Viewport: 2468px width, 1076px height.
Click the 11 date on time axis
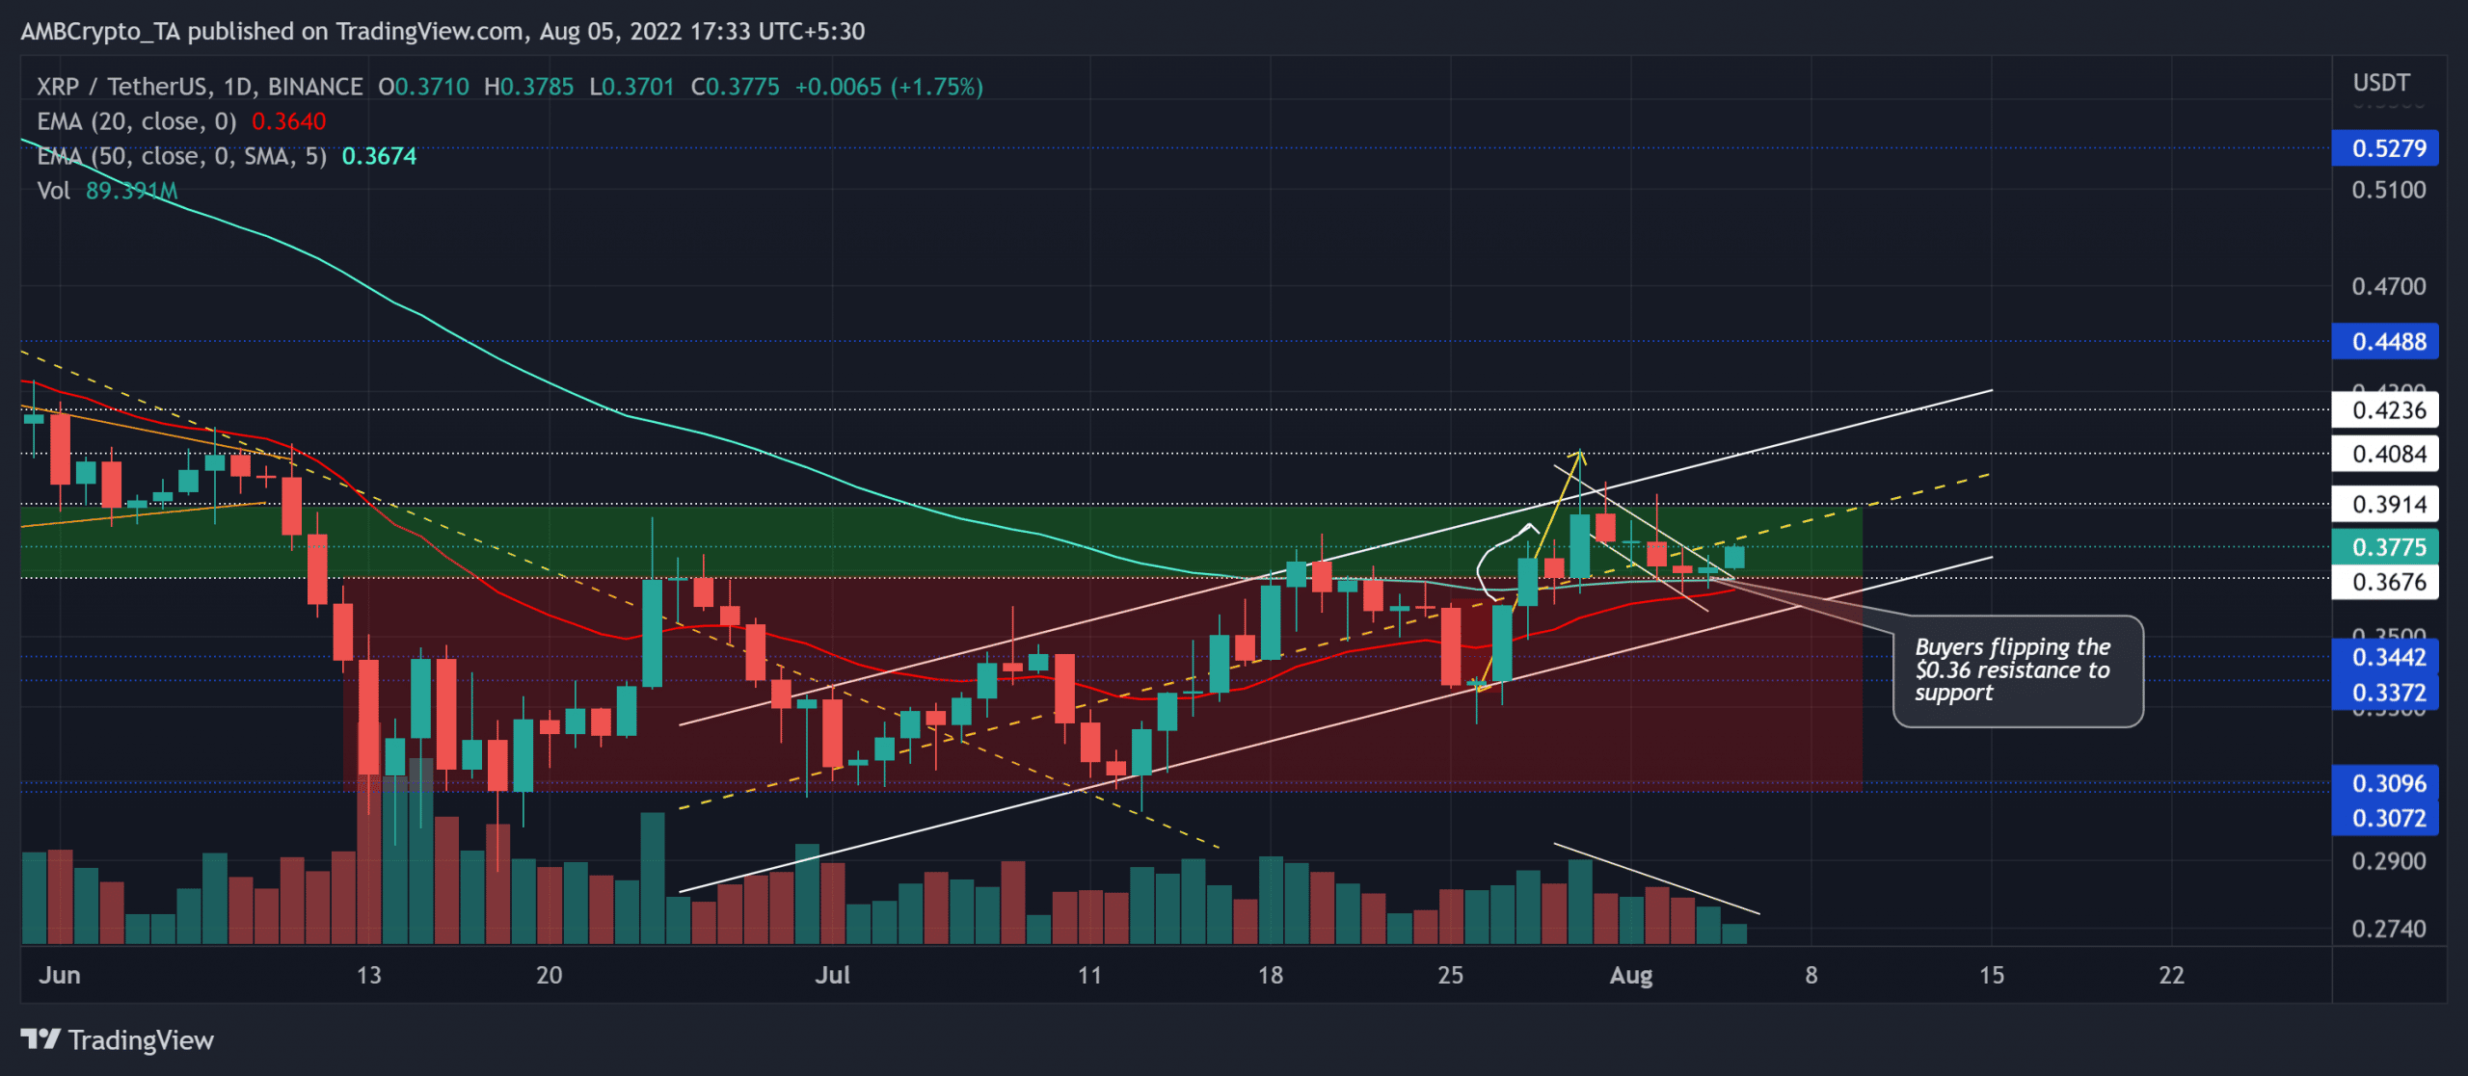(1089, 975)
